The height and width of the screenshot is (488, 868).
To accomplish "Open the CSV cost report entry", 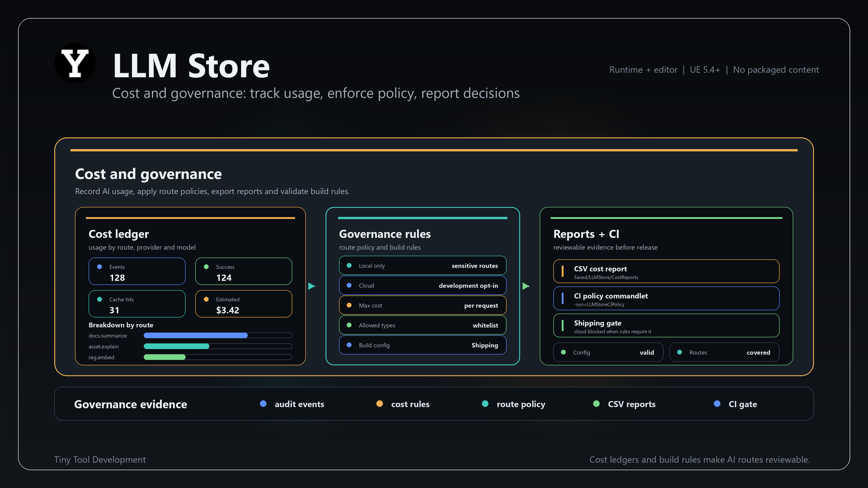I will pyautogui.click(x=666, y=271).
